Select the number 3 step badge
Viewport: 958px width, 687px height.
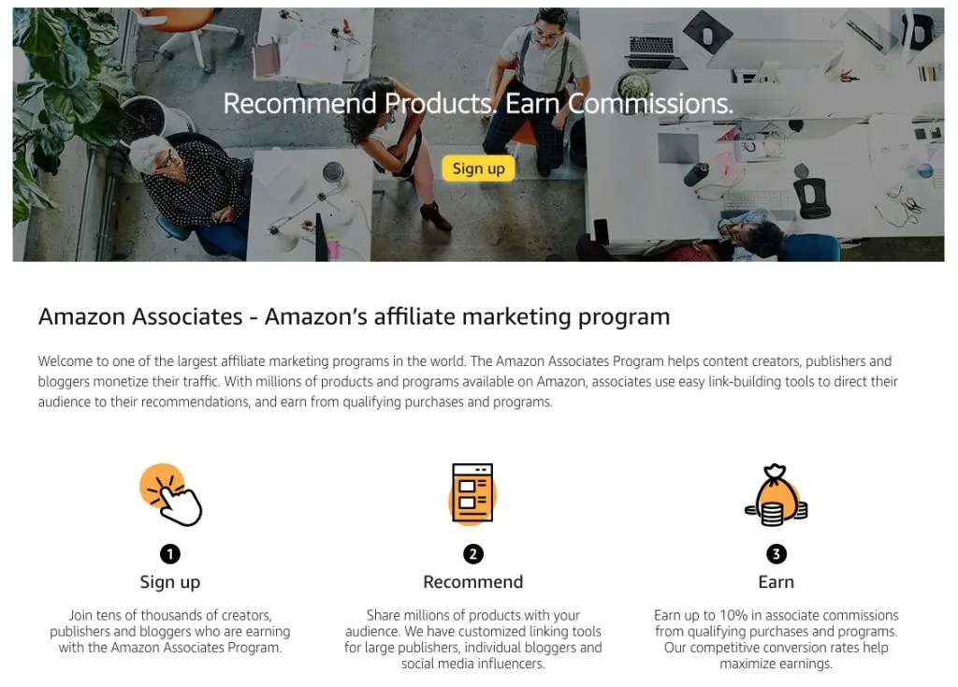tap(776, 554)
